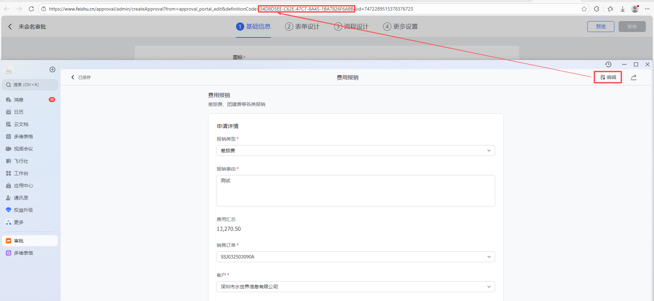Open 视频会议 video meeting in sidebar

[x=23, y=149]
